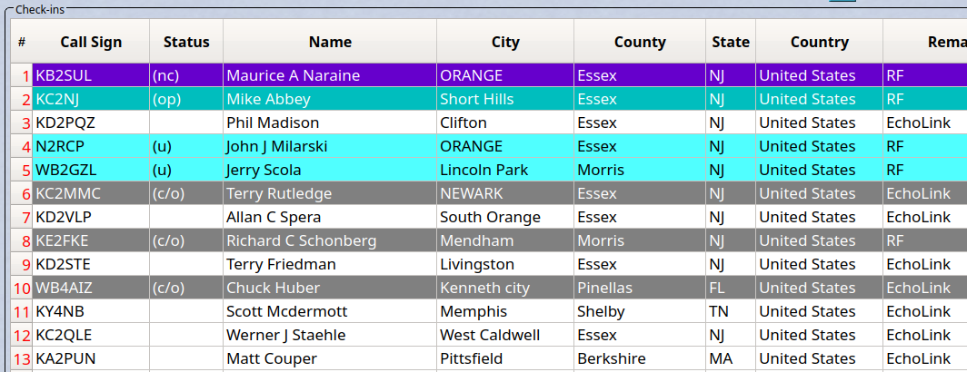This screenshot has height=372, width=967.
Task: Click the City column header
Action: tap(505, 42)
